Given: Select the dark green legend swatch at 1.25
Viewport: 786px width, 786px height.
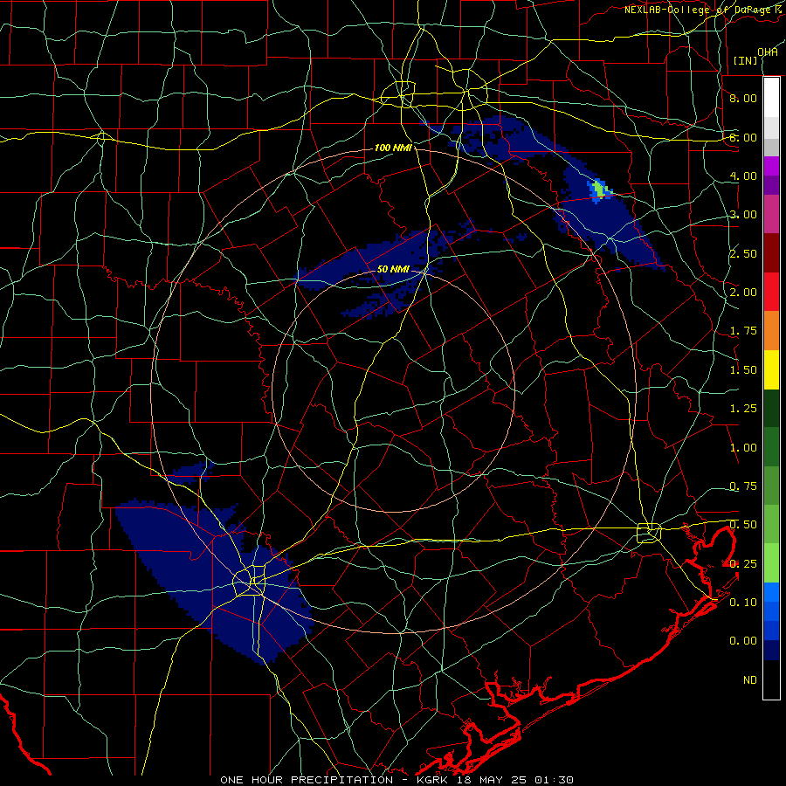Looking at the screenshot, I should (771, 408).
